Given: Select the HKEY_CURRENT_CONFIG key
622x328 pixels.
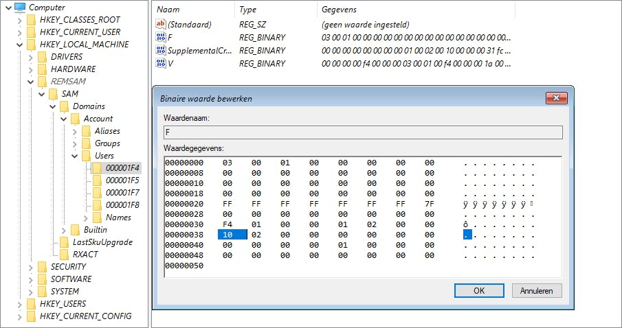Looking at the screenshot, I should click(86, 316).
